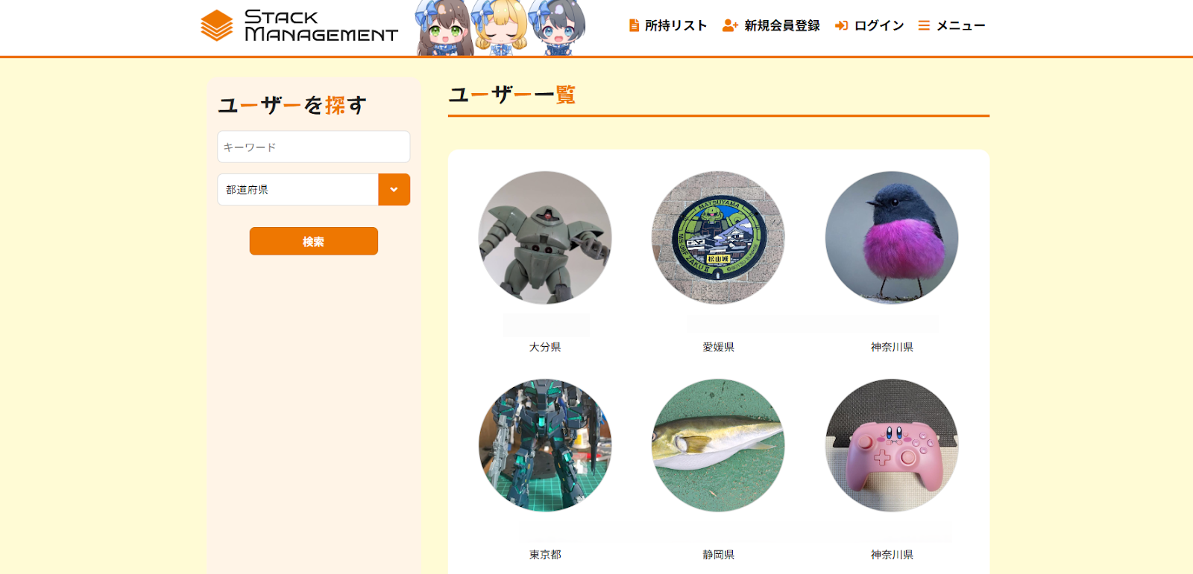Go to 新規会員登録 registration page
Image resolution: width=1193 pixels, height=574 pixels.
[771, 25]
